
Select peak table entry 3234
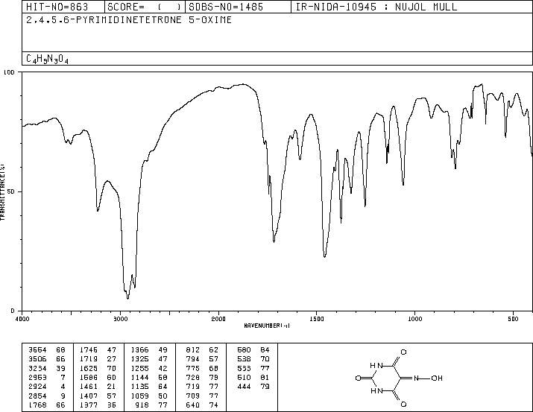point(46,368)
